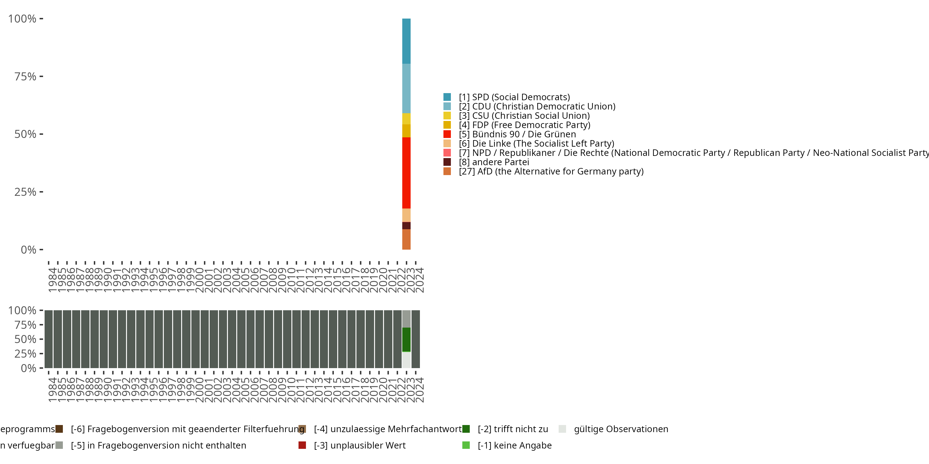Click the Die Linke legend label
The height and width of the screenshot is (464, 929).
536,144
